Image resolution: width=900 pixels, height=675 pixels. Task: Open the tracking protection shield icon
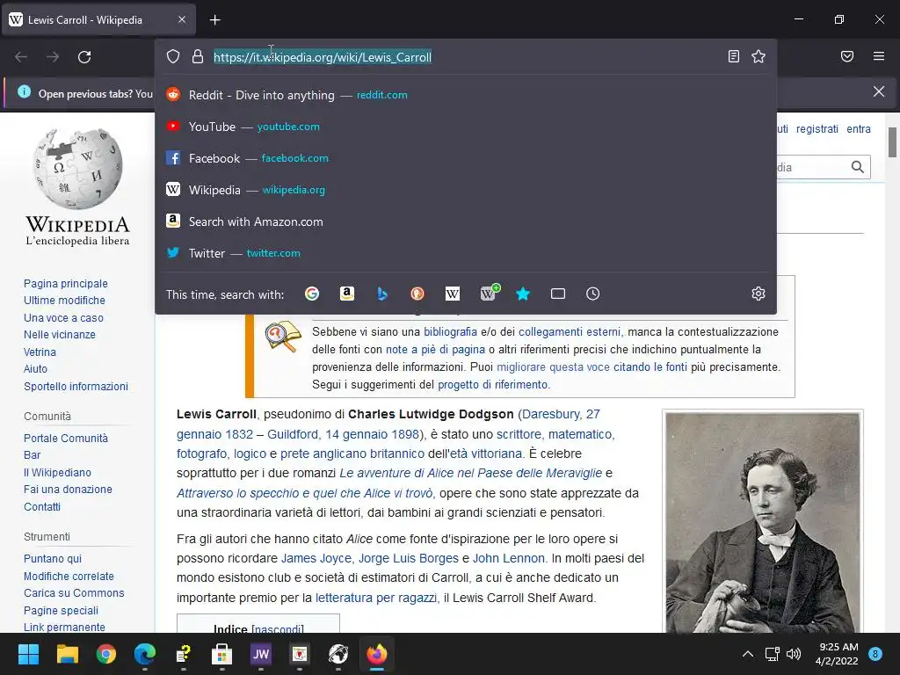(x=173, y=56)
